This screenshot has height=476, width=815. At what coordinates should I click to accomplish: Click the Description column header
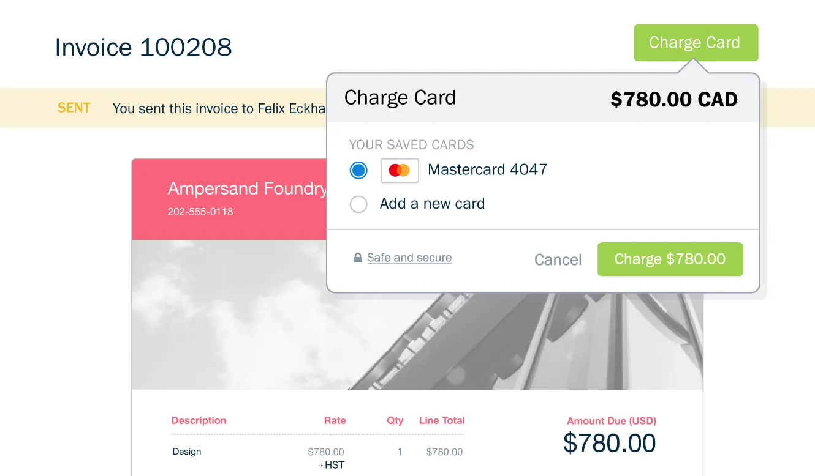199,420
